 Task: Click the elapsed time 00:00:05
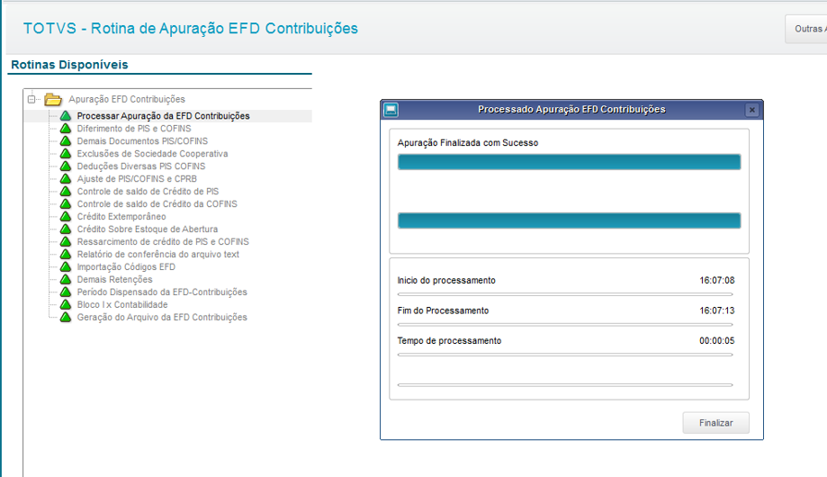(717, 341)
